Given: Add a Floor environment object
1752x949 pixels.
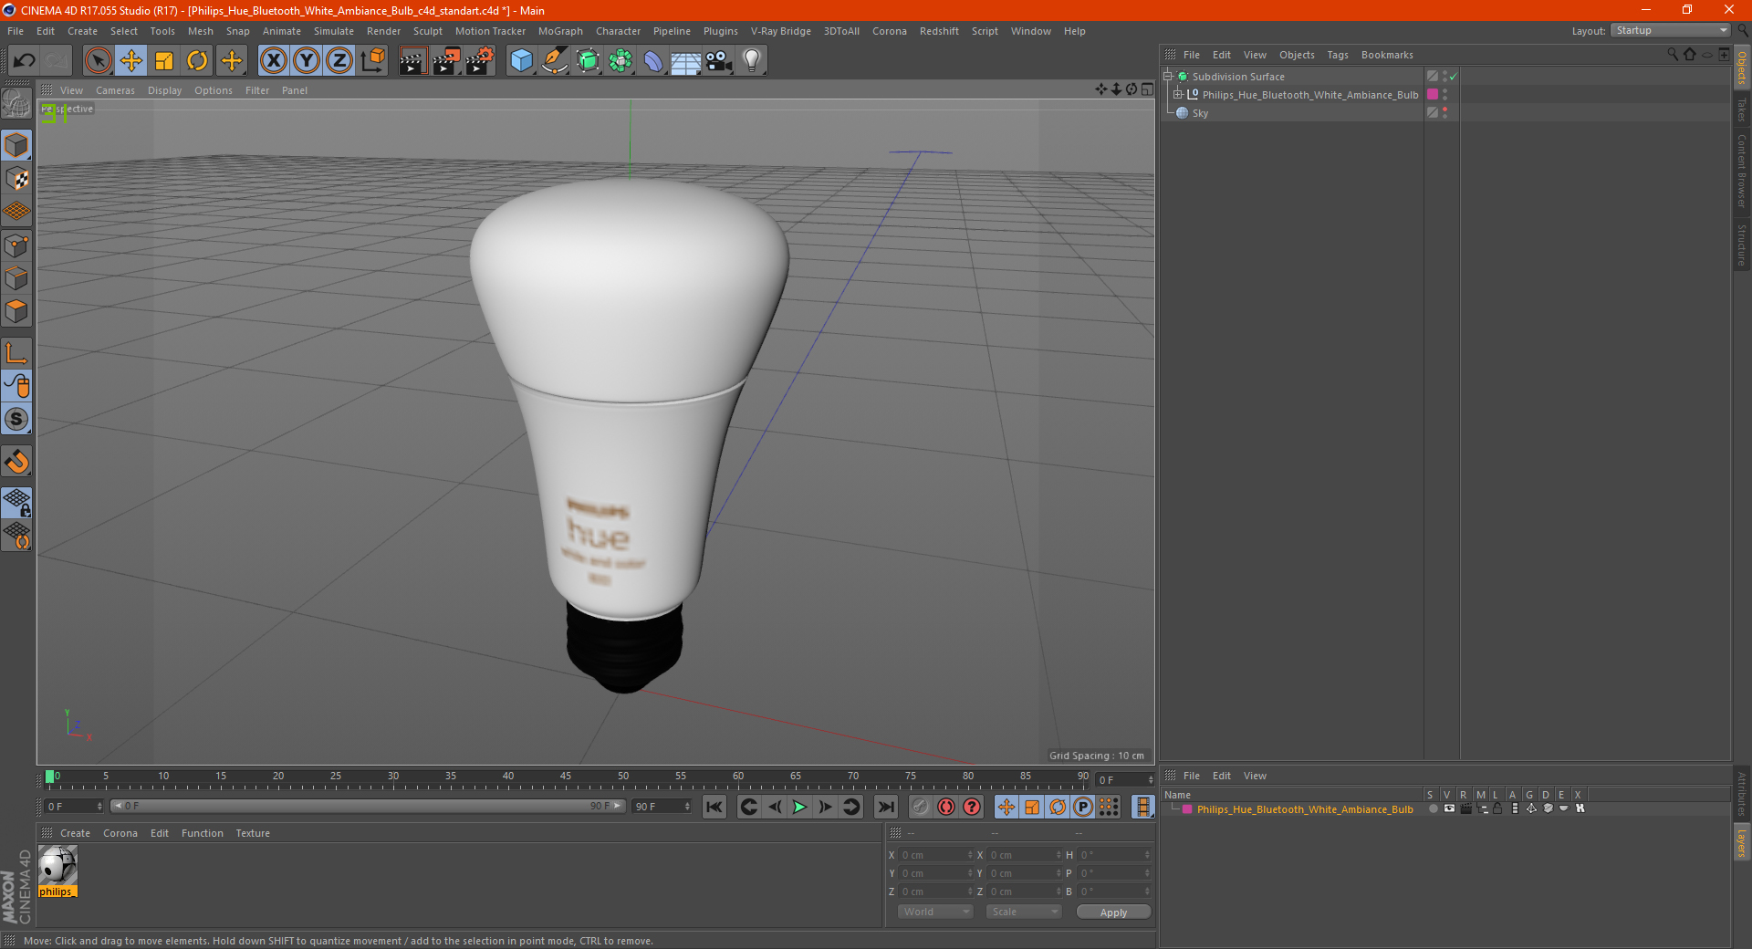Looking at the screenshot, I should point(685,61).
